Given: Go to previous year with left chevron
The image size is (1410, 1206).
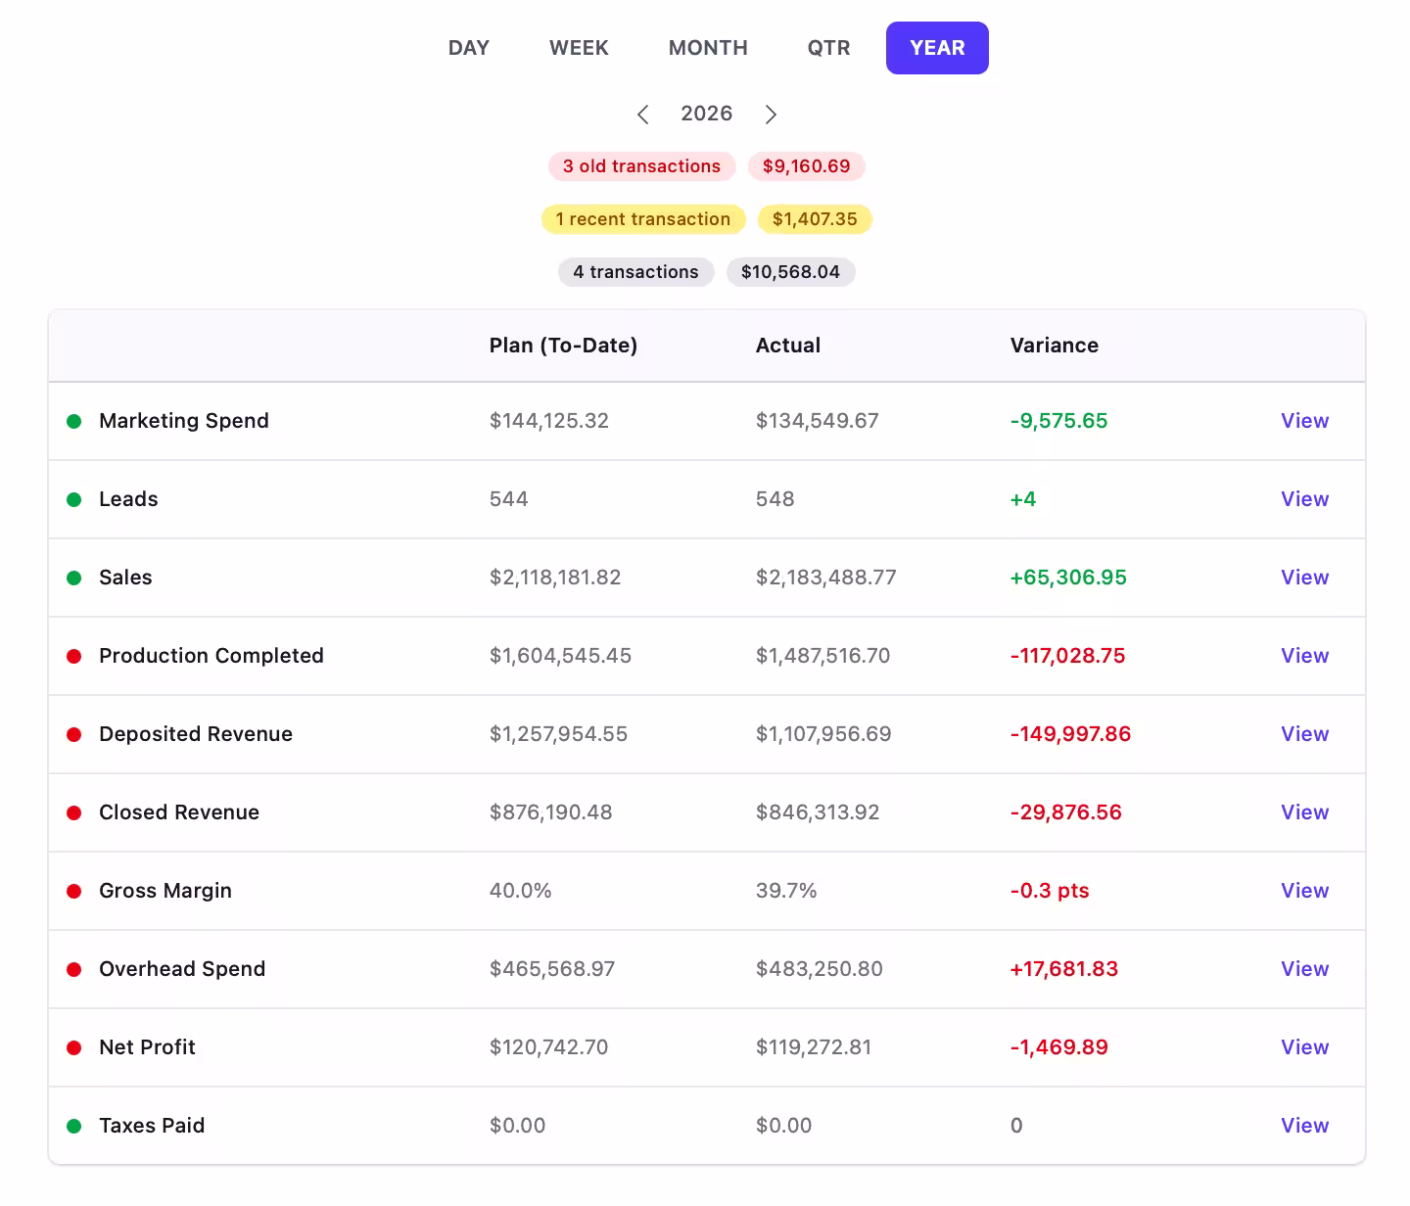Looking at the screenshot, I should tap(643, 115).
